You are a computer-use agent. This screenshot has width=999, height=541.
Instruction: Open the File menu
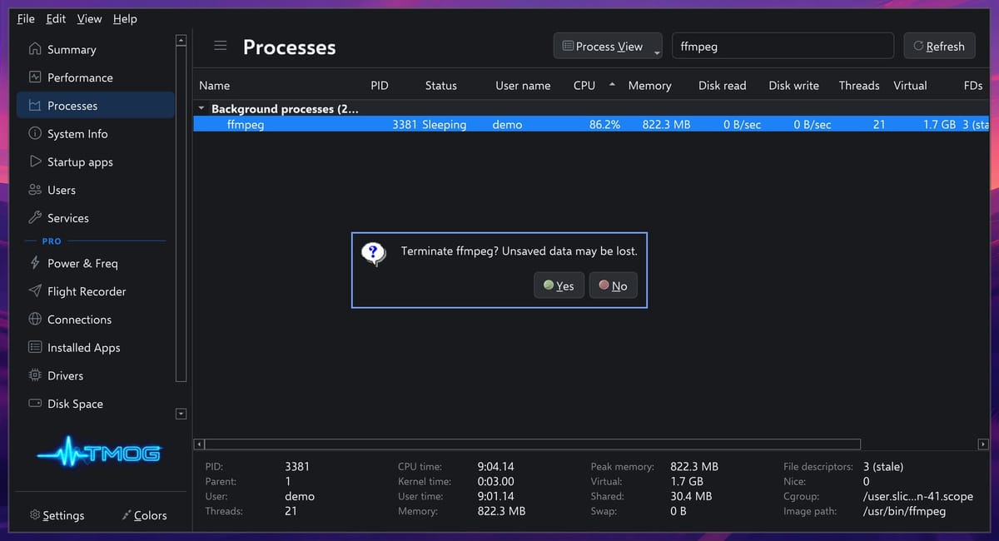point(26,18)
